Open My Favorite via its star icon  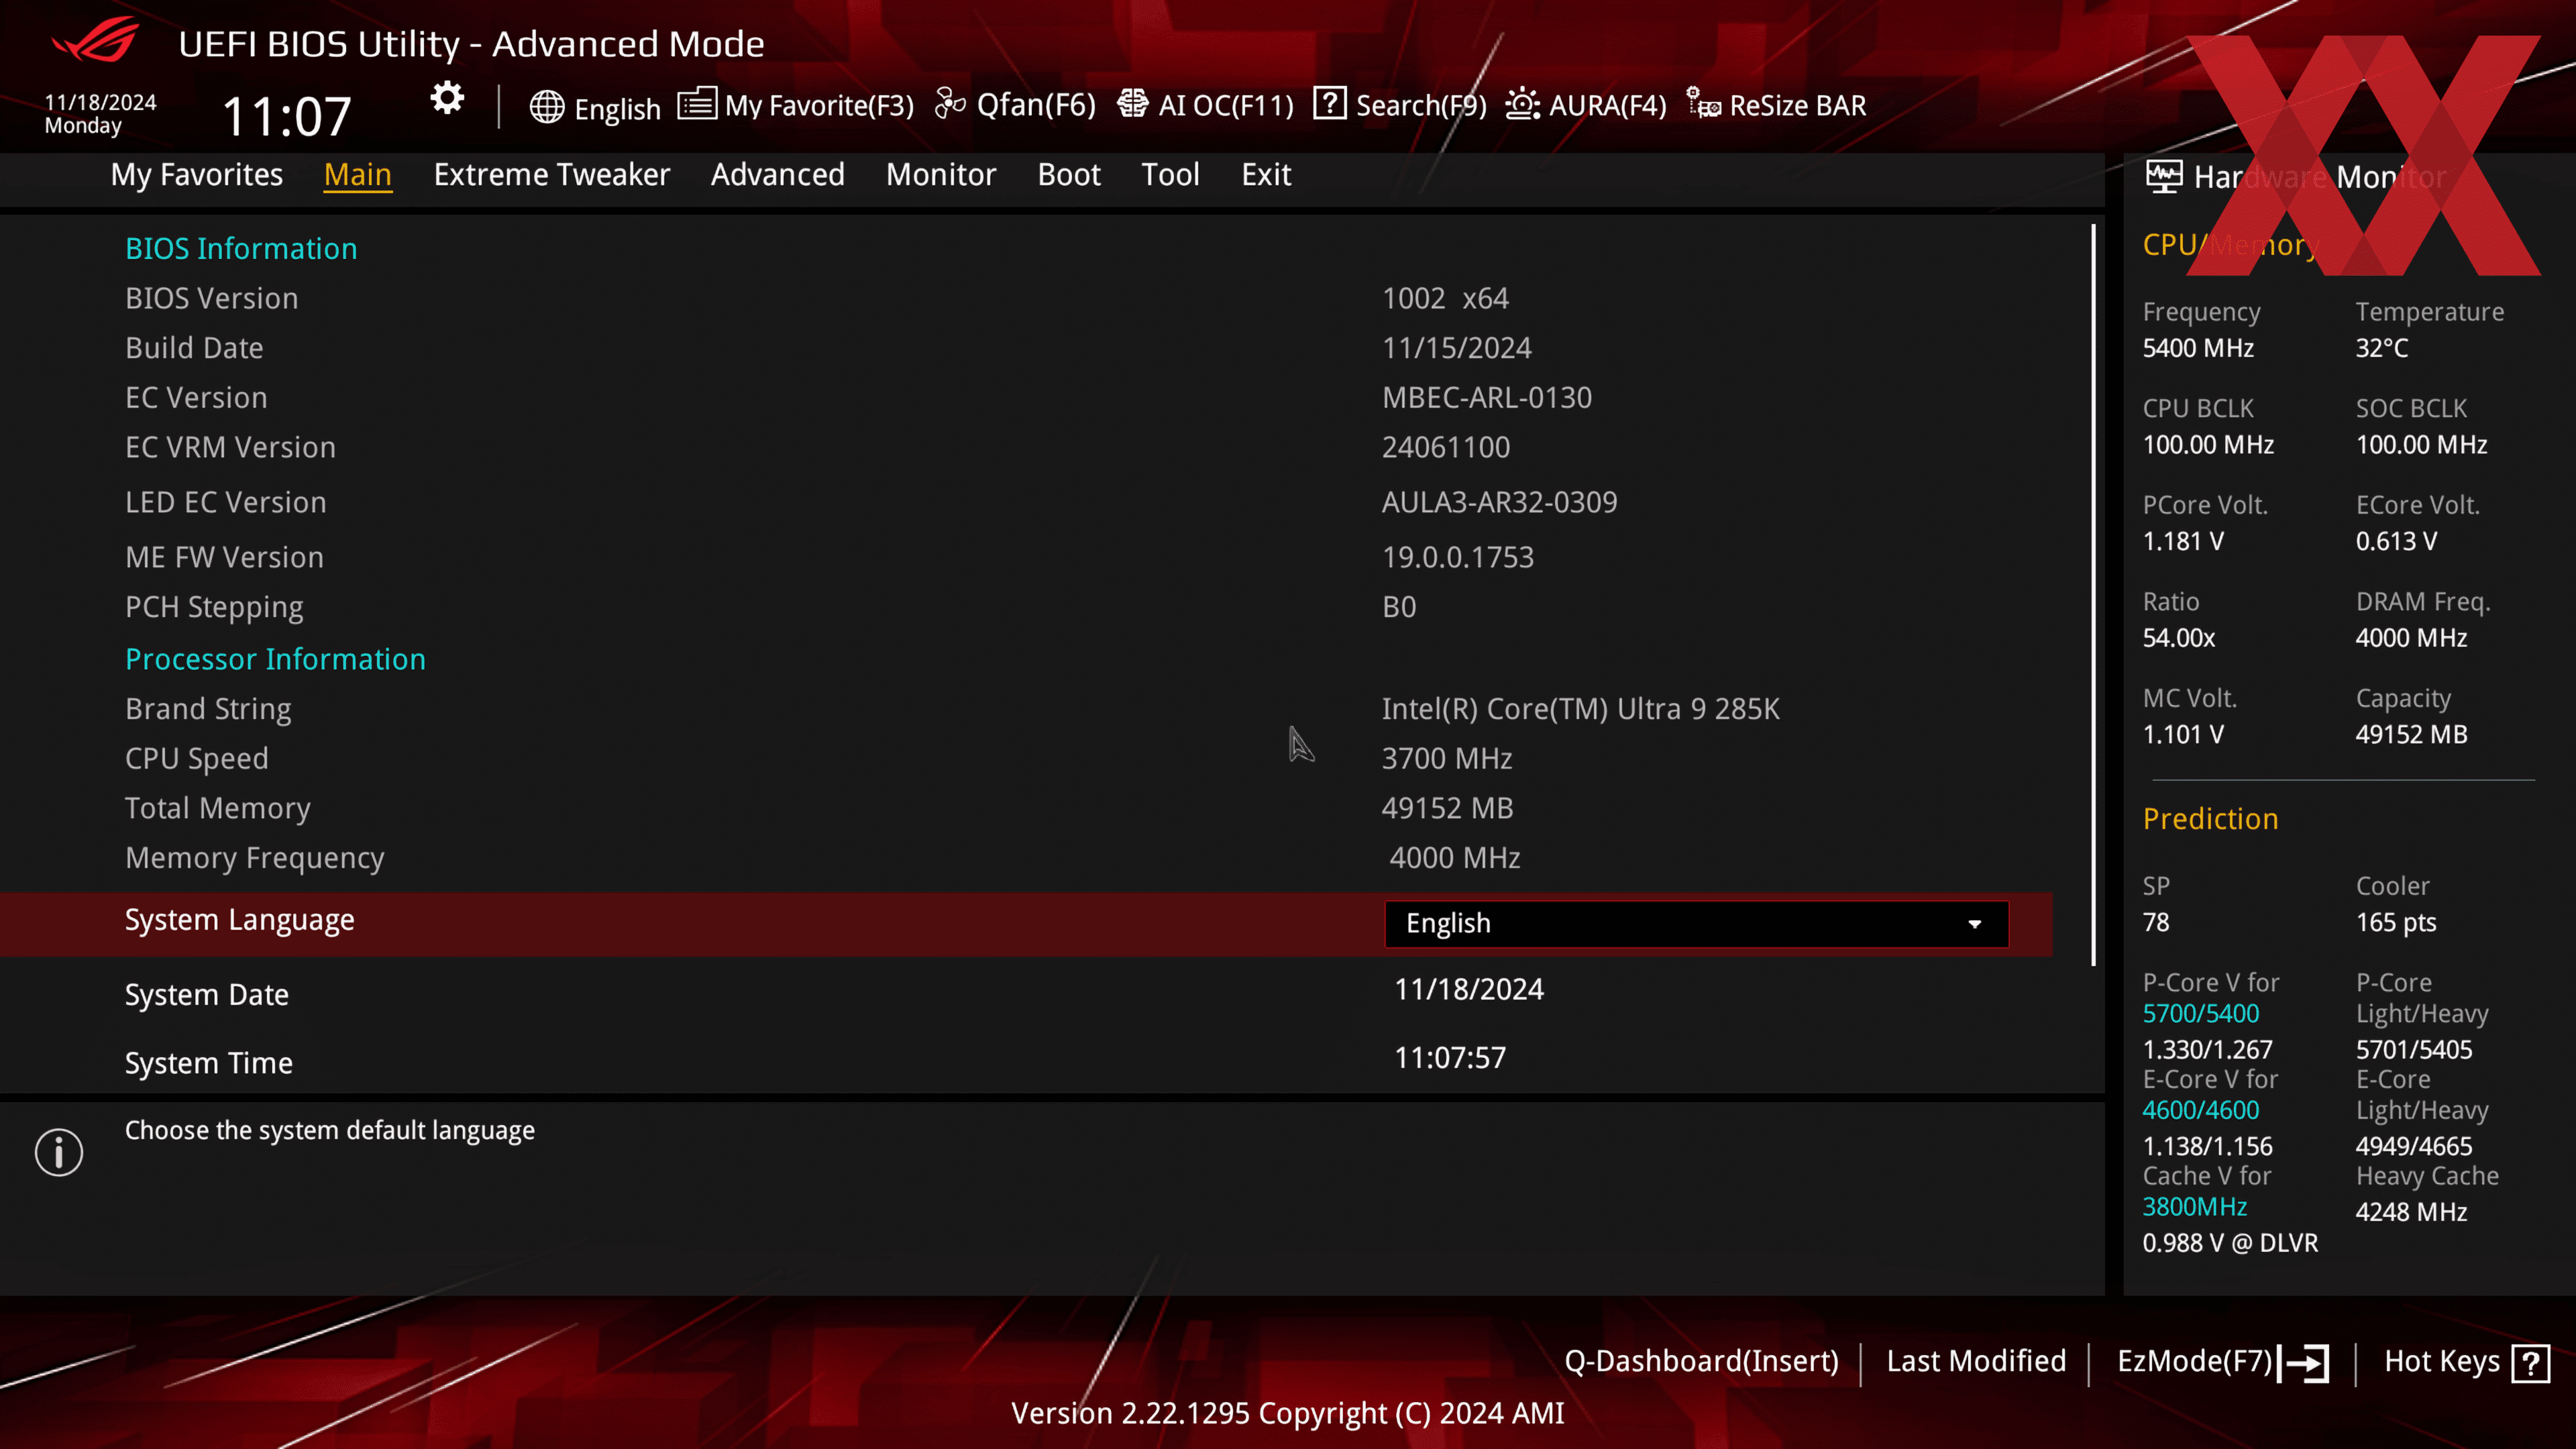coord(698,103)
